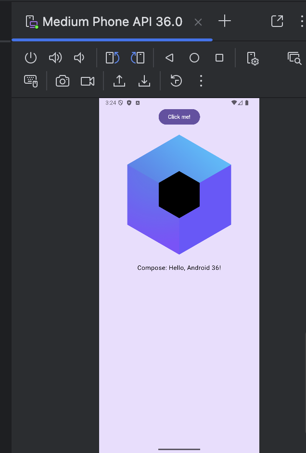
Task: Add a new device with plus icon
Action: [225, 21]
